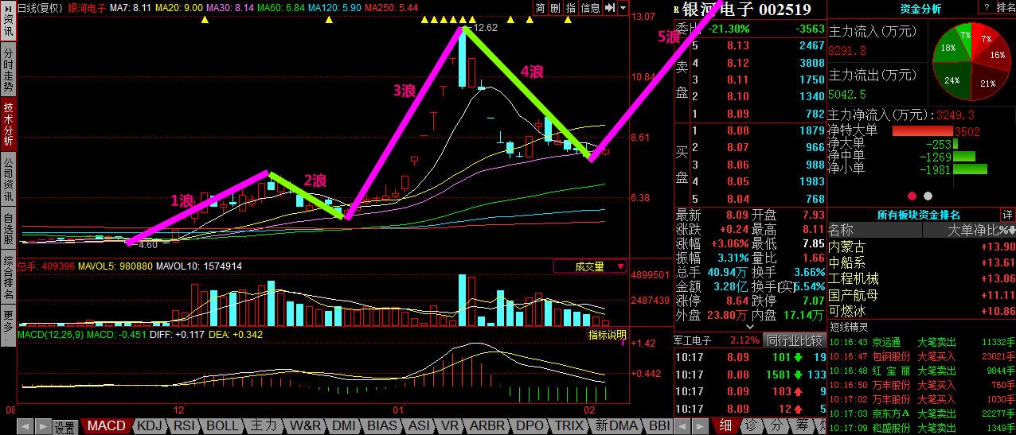Viewport: 1016px width, 435px height.
Task: Sort by 大单净比% column arrow
Action: coord(1012,231)
